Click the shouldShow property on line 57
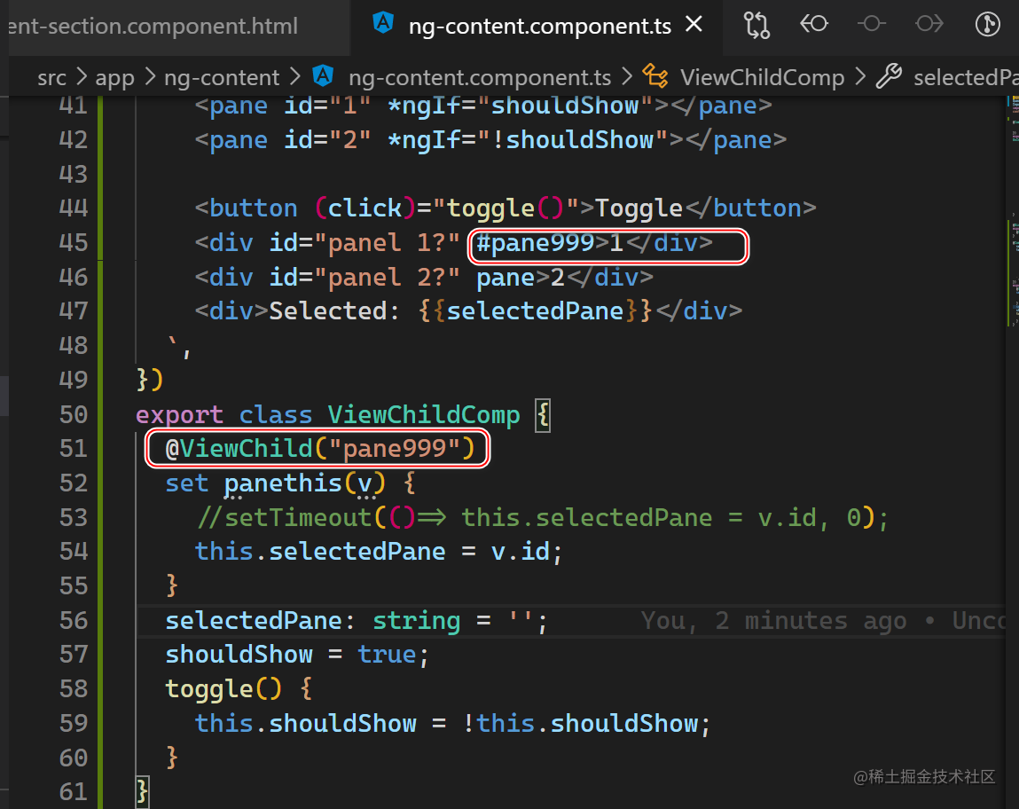Image resolution: width=1019 pixels, height=809 pixels. (x=239, y=654)
